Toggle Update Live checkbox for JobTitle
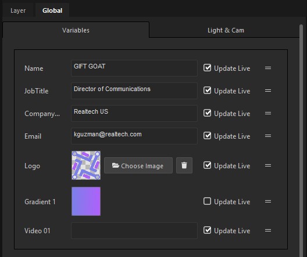 [x=207, y=91]
